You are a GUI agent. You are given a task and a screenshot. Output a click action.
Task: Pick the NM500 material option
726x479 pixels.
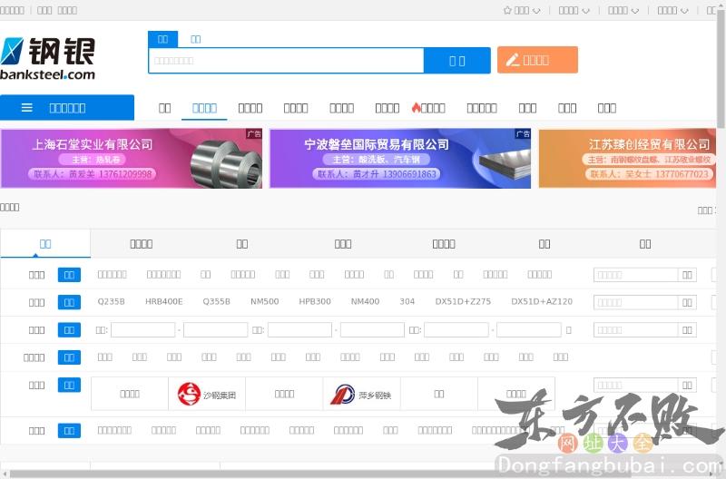pyautogui.click(x=265, y=302)
